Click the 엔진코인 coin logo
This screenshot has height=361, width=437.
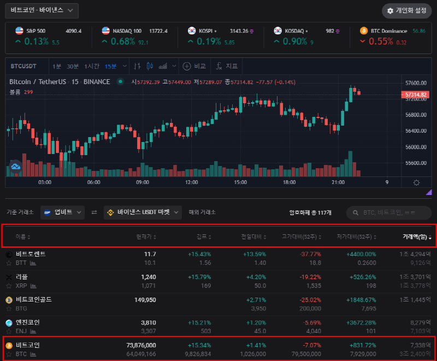[x=9, y=323]
